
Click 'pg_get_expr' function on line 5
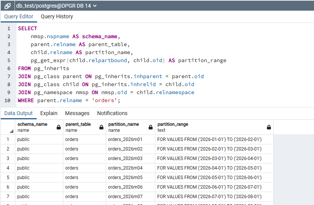[48, 61]
